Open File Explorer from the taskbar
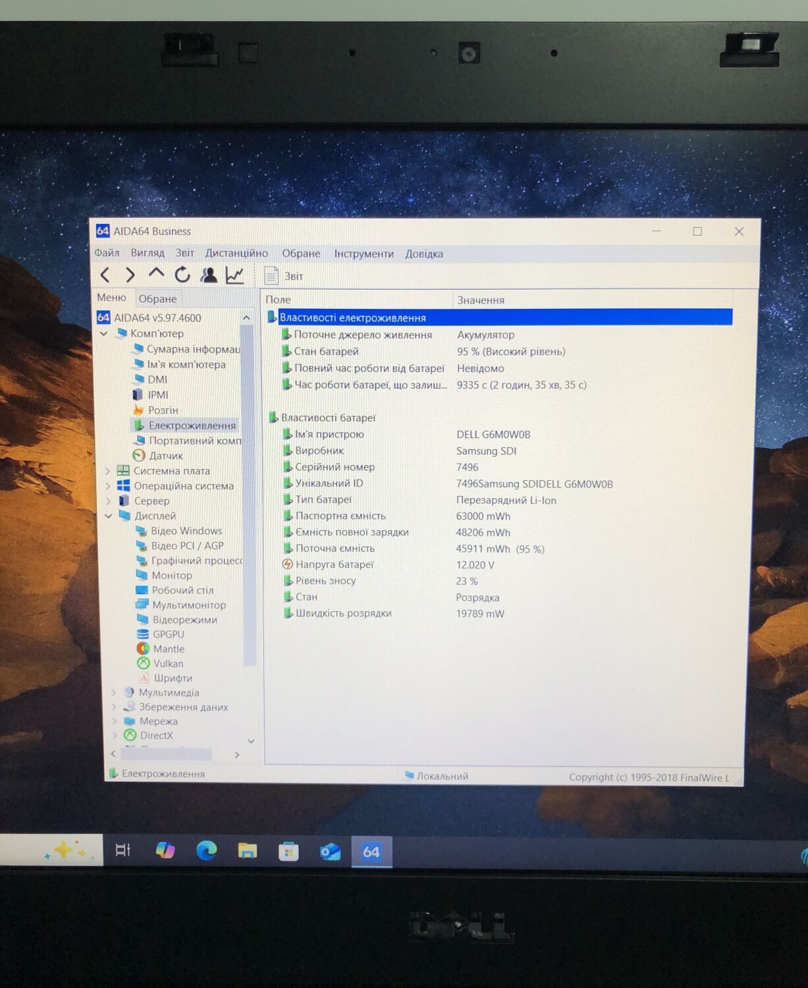 [248, 851]
